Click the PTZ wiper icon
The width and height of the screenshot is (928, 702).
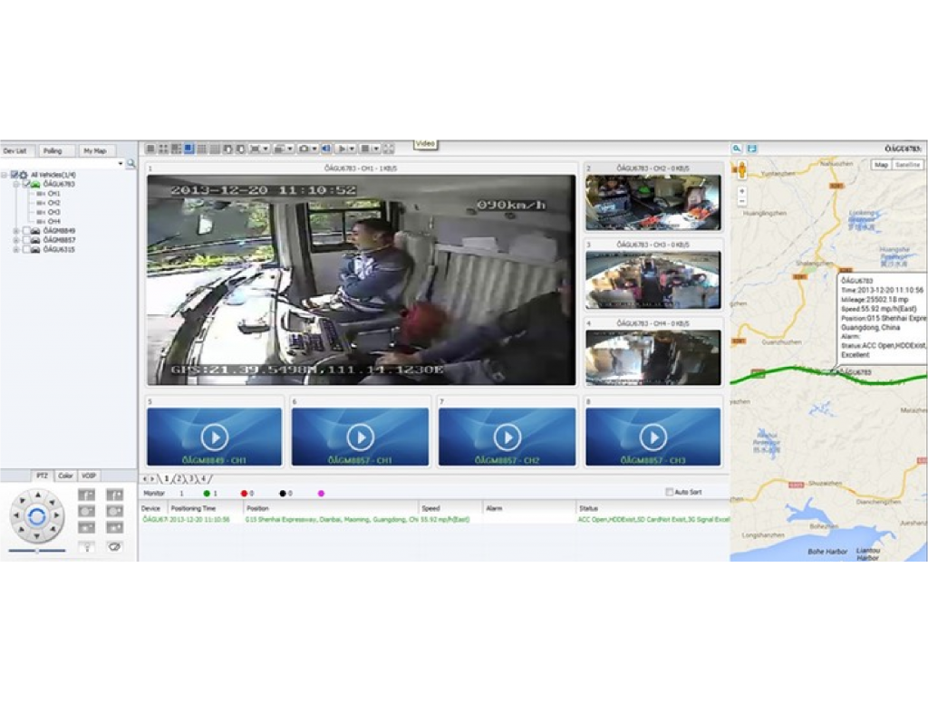(x=114, y=547)
